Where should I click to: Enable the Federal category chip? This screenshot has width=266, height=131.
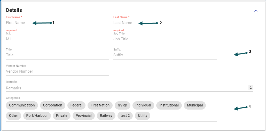pos(76,105)
